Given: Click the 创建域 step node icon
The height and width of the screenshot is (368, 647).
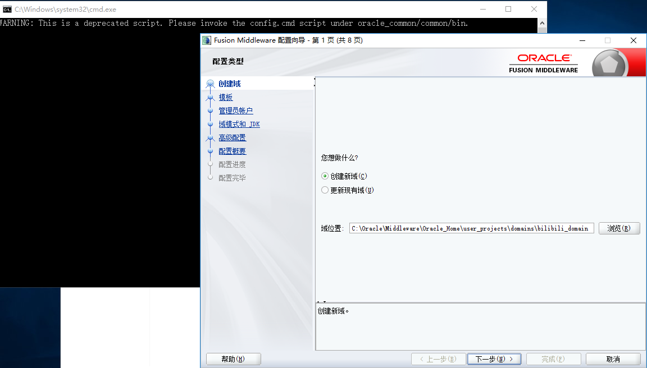Looking at the screenshot, I should coord(211,84).
